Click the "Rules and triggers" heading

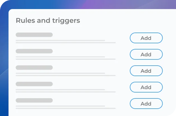click(x=48, y=21)
